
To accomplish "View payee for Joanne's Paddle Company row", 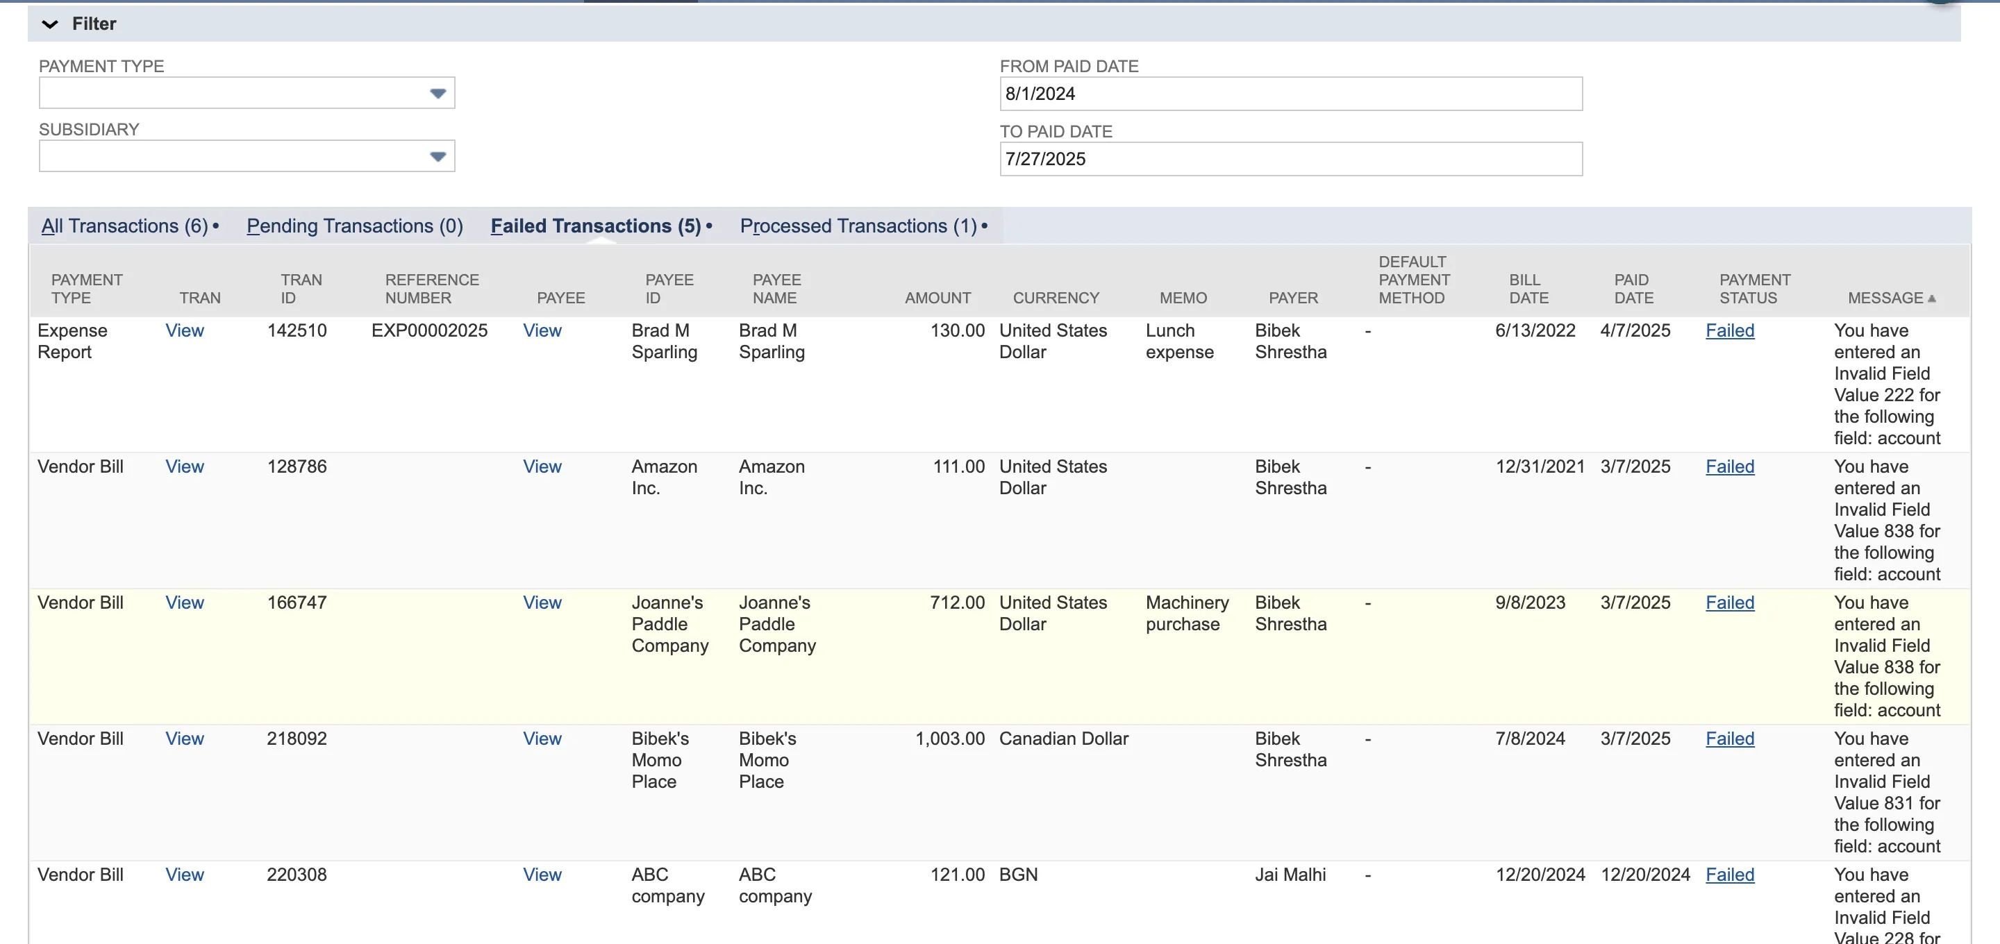I will [x=542, y=602].
